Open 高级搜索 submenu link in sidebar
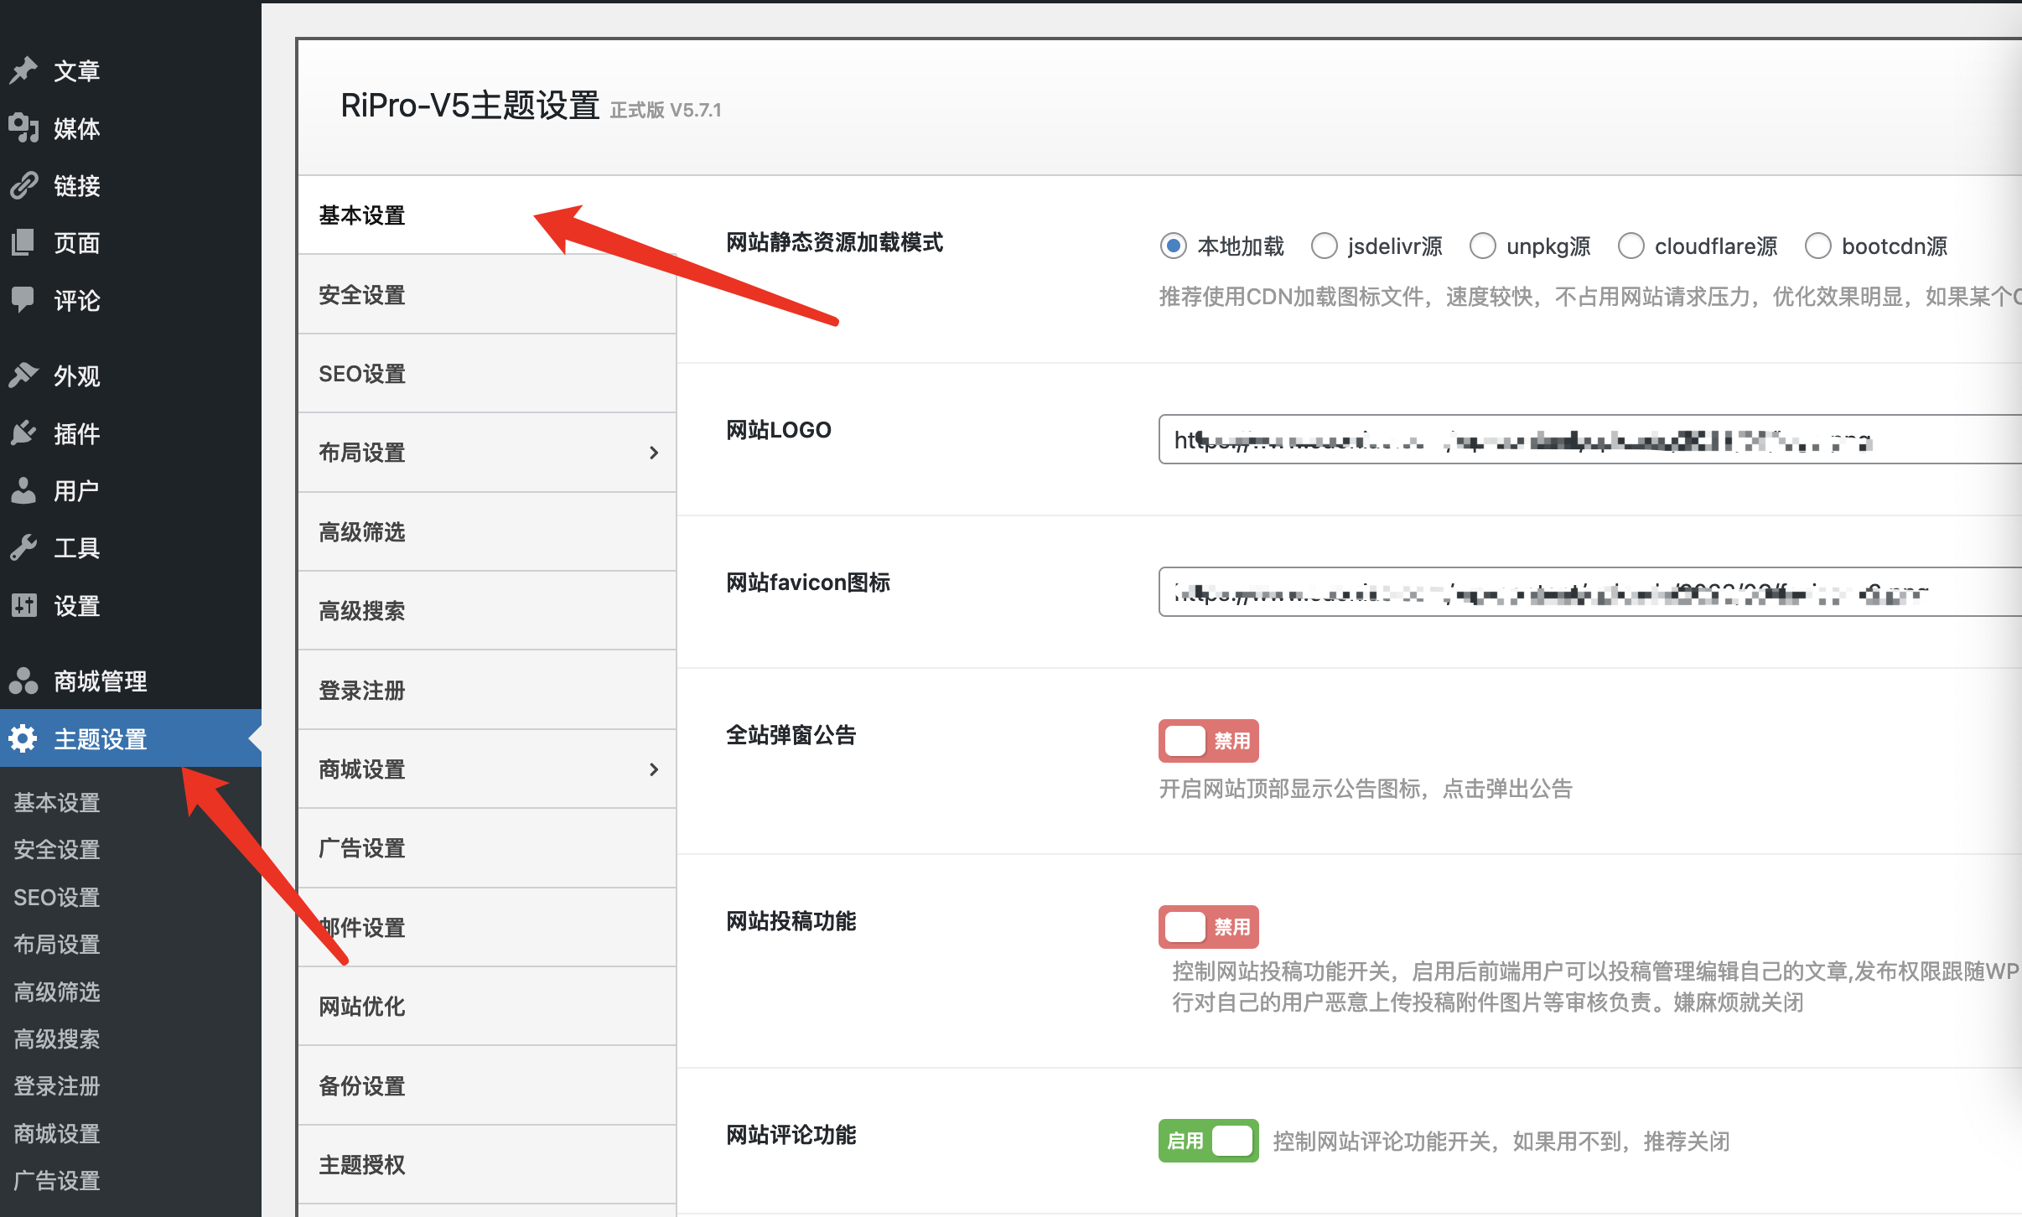Screen dimensions: 2022x1217 [x=57, y=1038]
